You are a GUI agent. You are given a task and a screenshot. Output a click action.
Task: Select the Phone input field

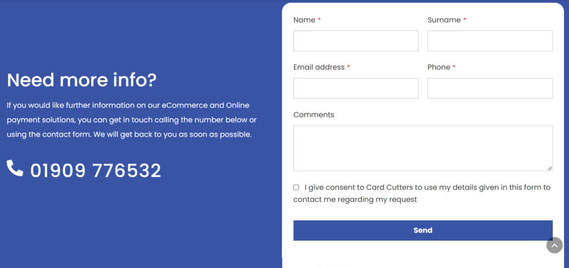[x=490, y=88]
